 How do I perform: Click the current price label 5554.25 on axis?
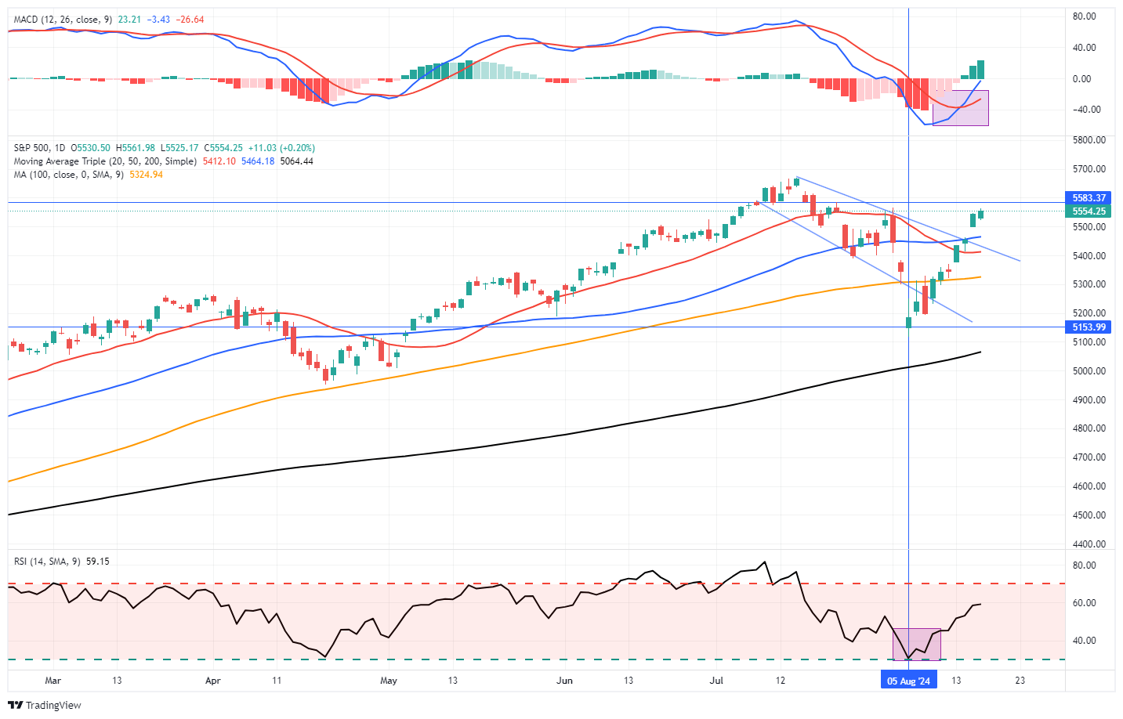(1089, 211)
